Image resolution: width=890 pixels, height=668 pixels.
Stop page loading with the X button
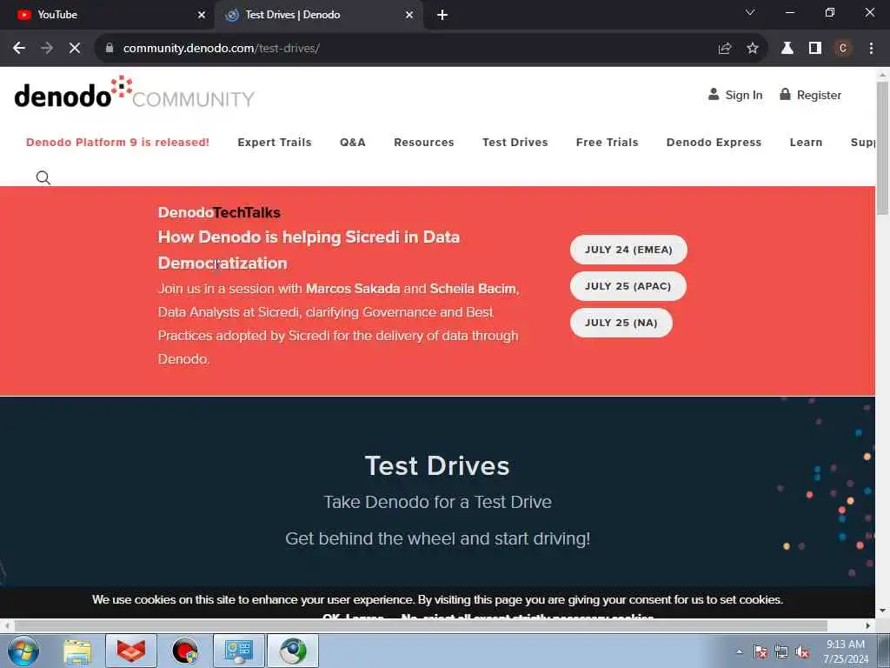click(75, 49)
